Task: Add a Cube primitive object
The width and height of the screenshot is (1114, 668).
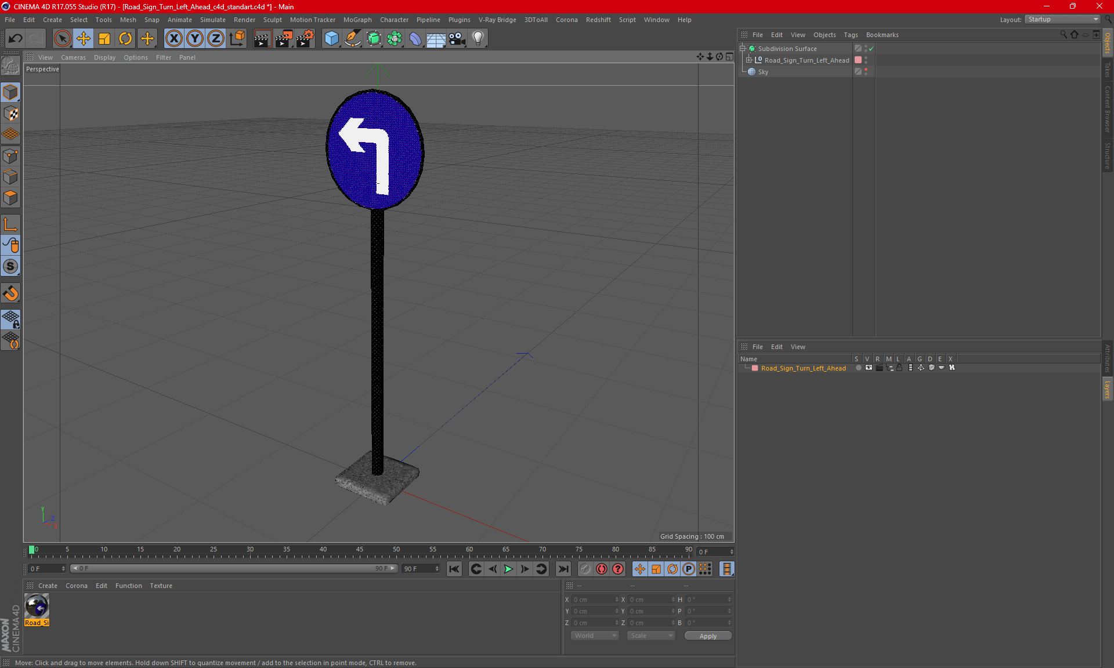Action: click(x=331, y=38)
